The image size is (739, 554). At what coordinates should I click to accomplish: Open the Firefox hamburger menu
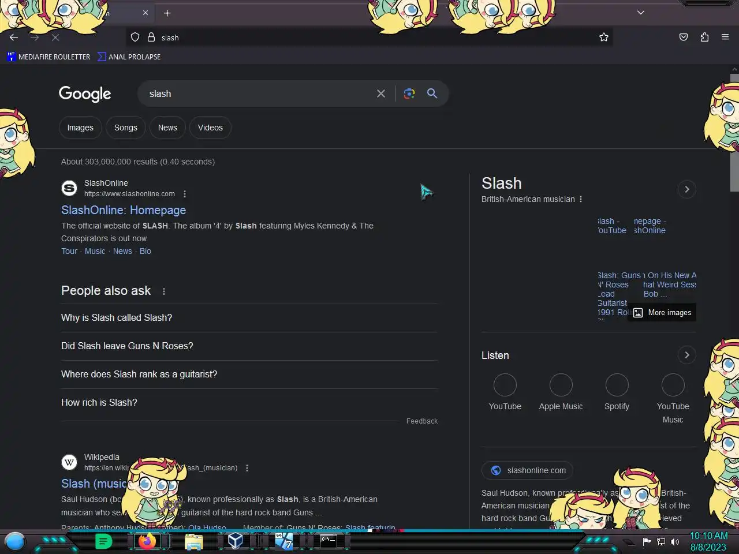(725, 37)
